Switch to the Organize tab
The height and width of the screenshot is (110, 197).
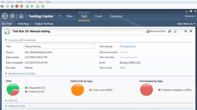[116, 16]
